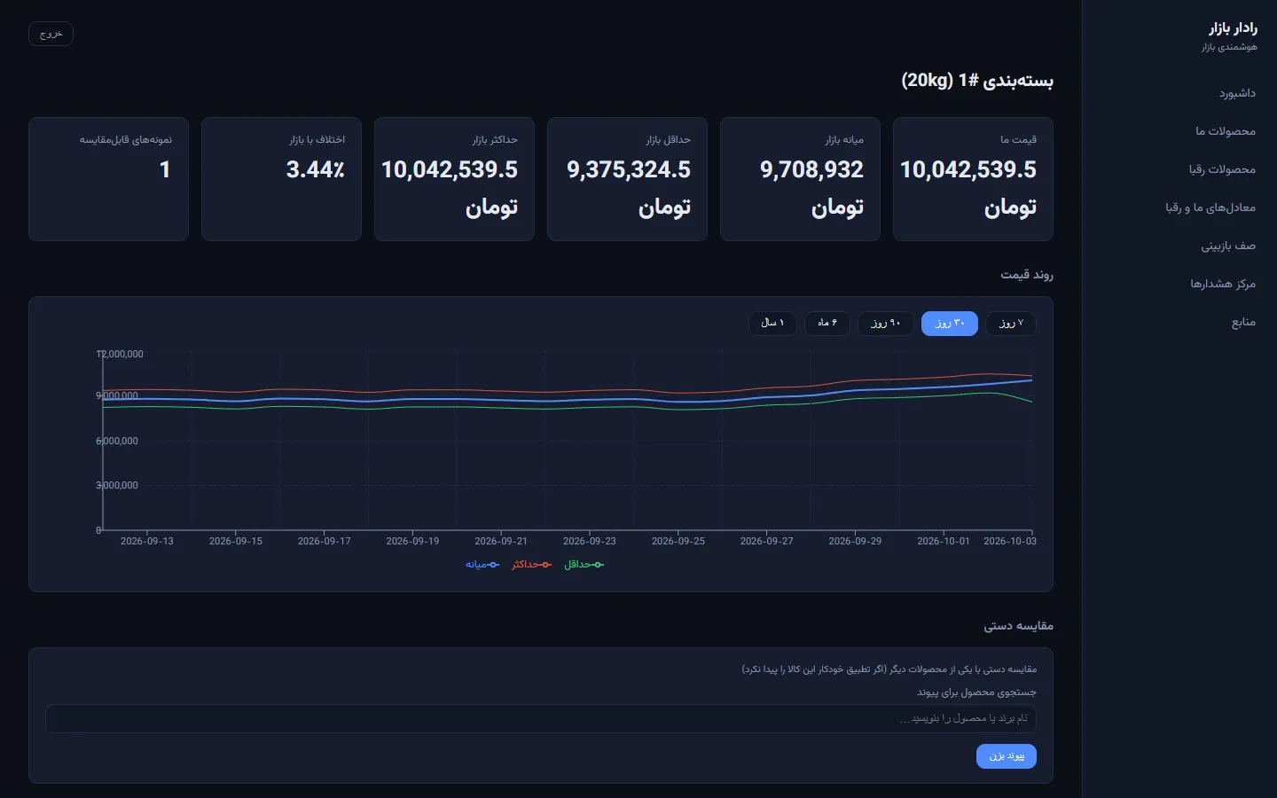1277x798 pixels.
Task: Click the 12,000,000 y-axis label
Action: click(x=120, y=354)
